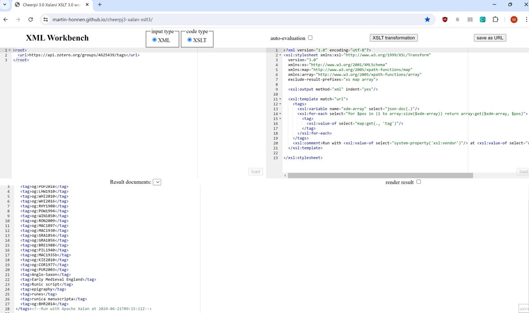Go back to the previous page
The height and width of the screenshot is (313, 529).
pos(5,19)
